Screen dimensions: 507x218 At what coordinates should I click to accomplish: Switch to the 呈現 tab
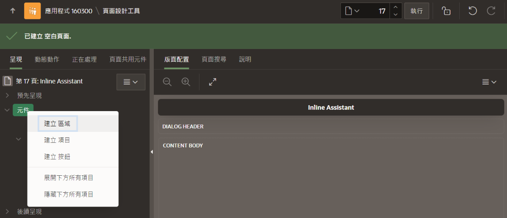(16, 60)
